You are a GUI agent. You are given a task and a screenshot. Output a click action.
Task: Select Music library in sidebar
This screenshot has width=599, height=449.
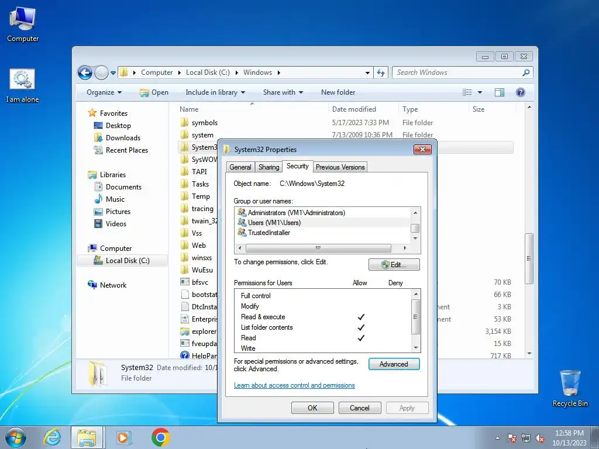[x=115, y=199]
